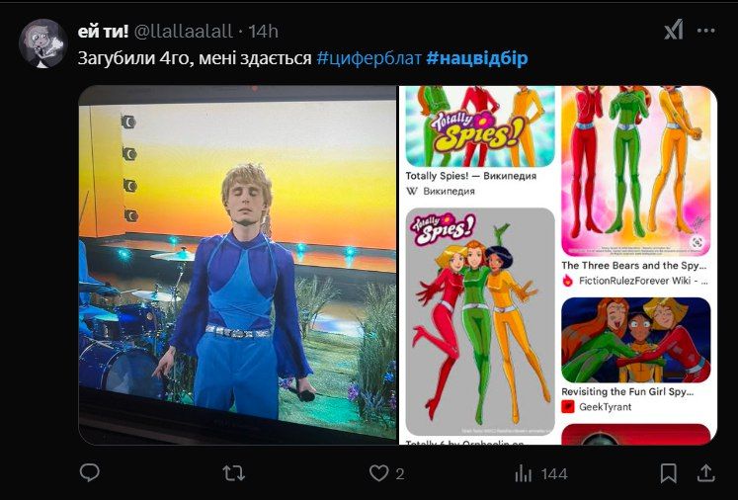Open grey-background Totally Spies trio picture
738x500 pixels.
coord(480,321)
